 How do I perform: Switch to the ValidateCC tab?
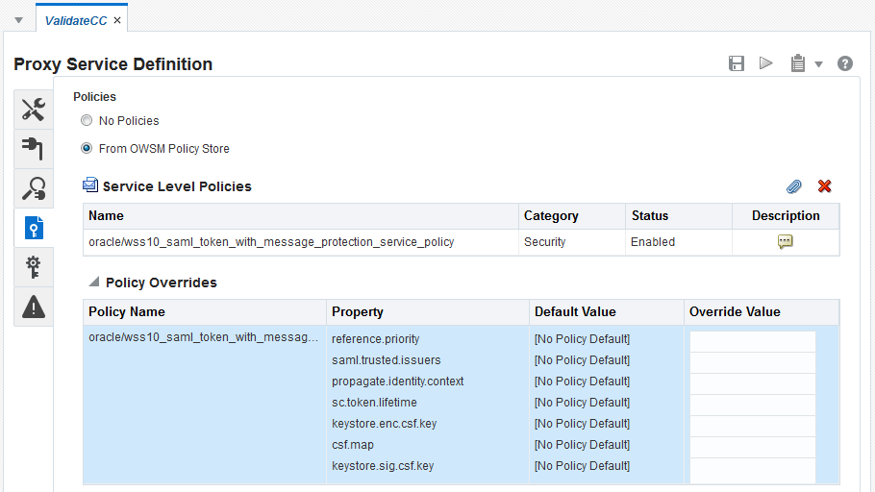pyautogui.click(x=75, y=20)
